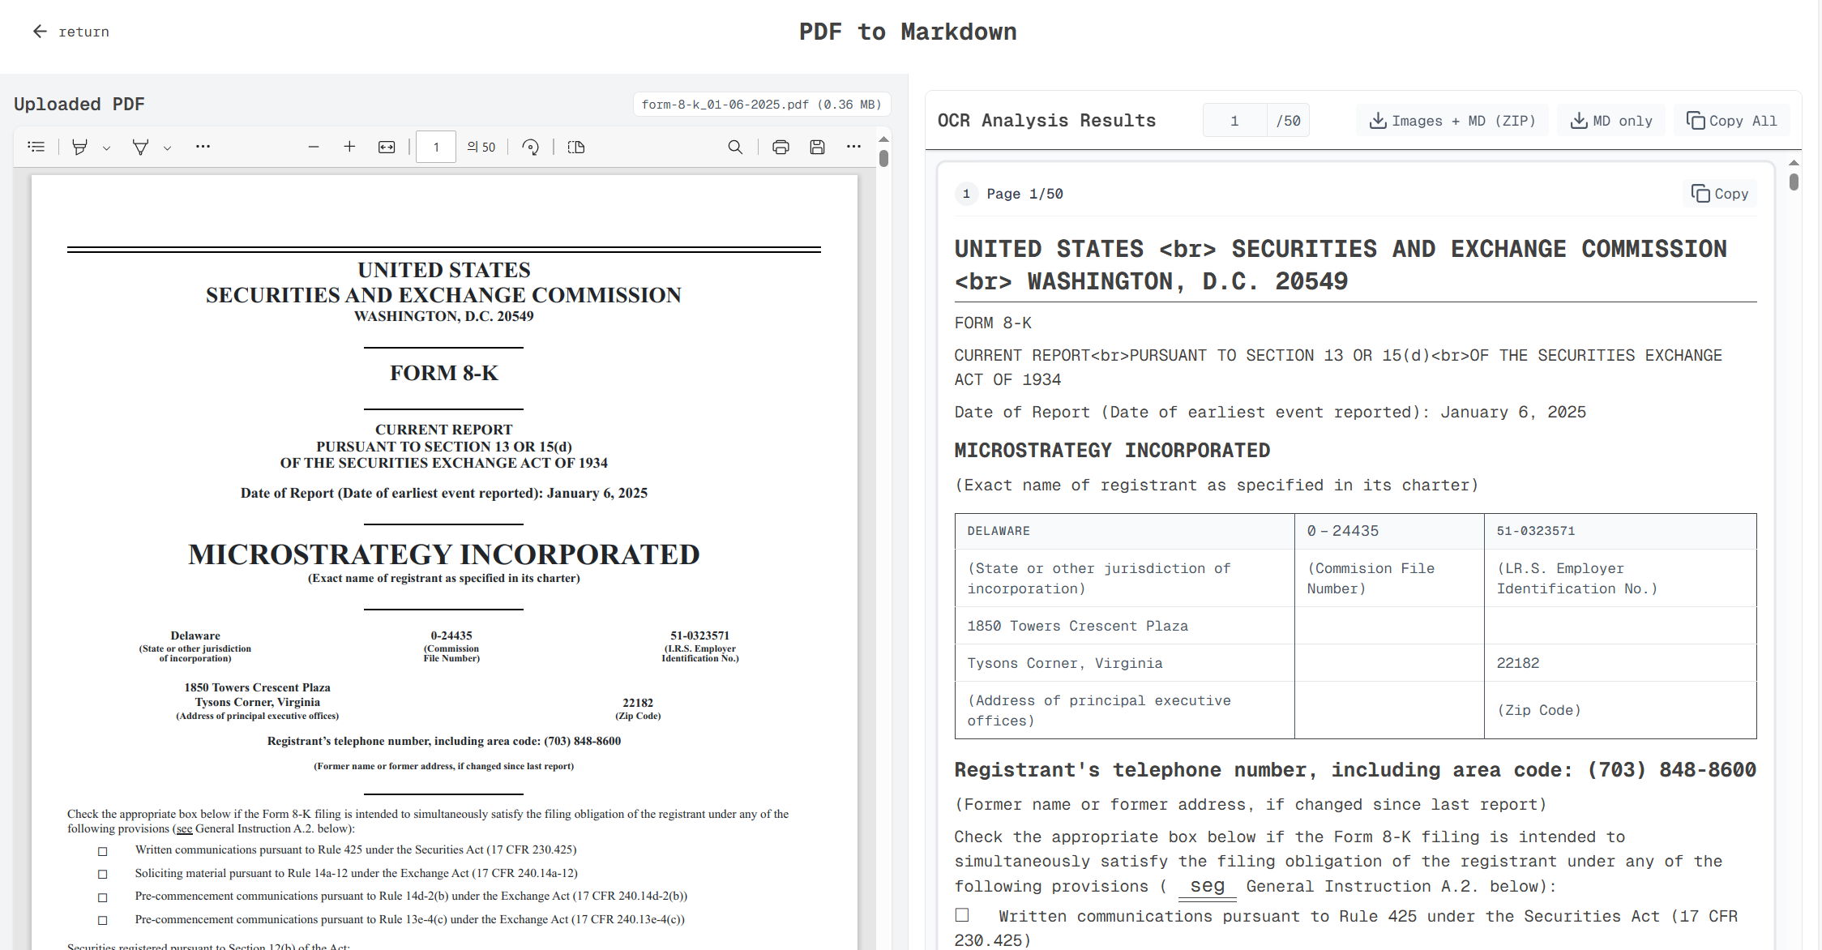
Task: Zoom out the PDF with minus button
Action: (x=314, y=147)
